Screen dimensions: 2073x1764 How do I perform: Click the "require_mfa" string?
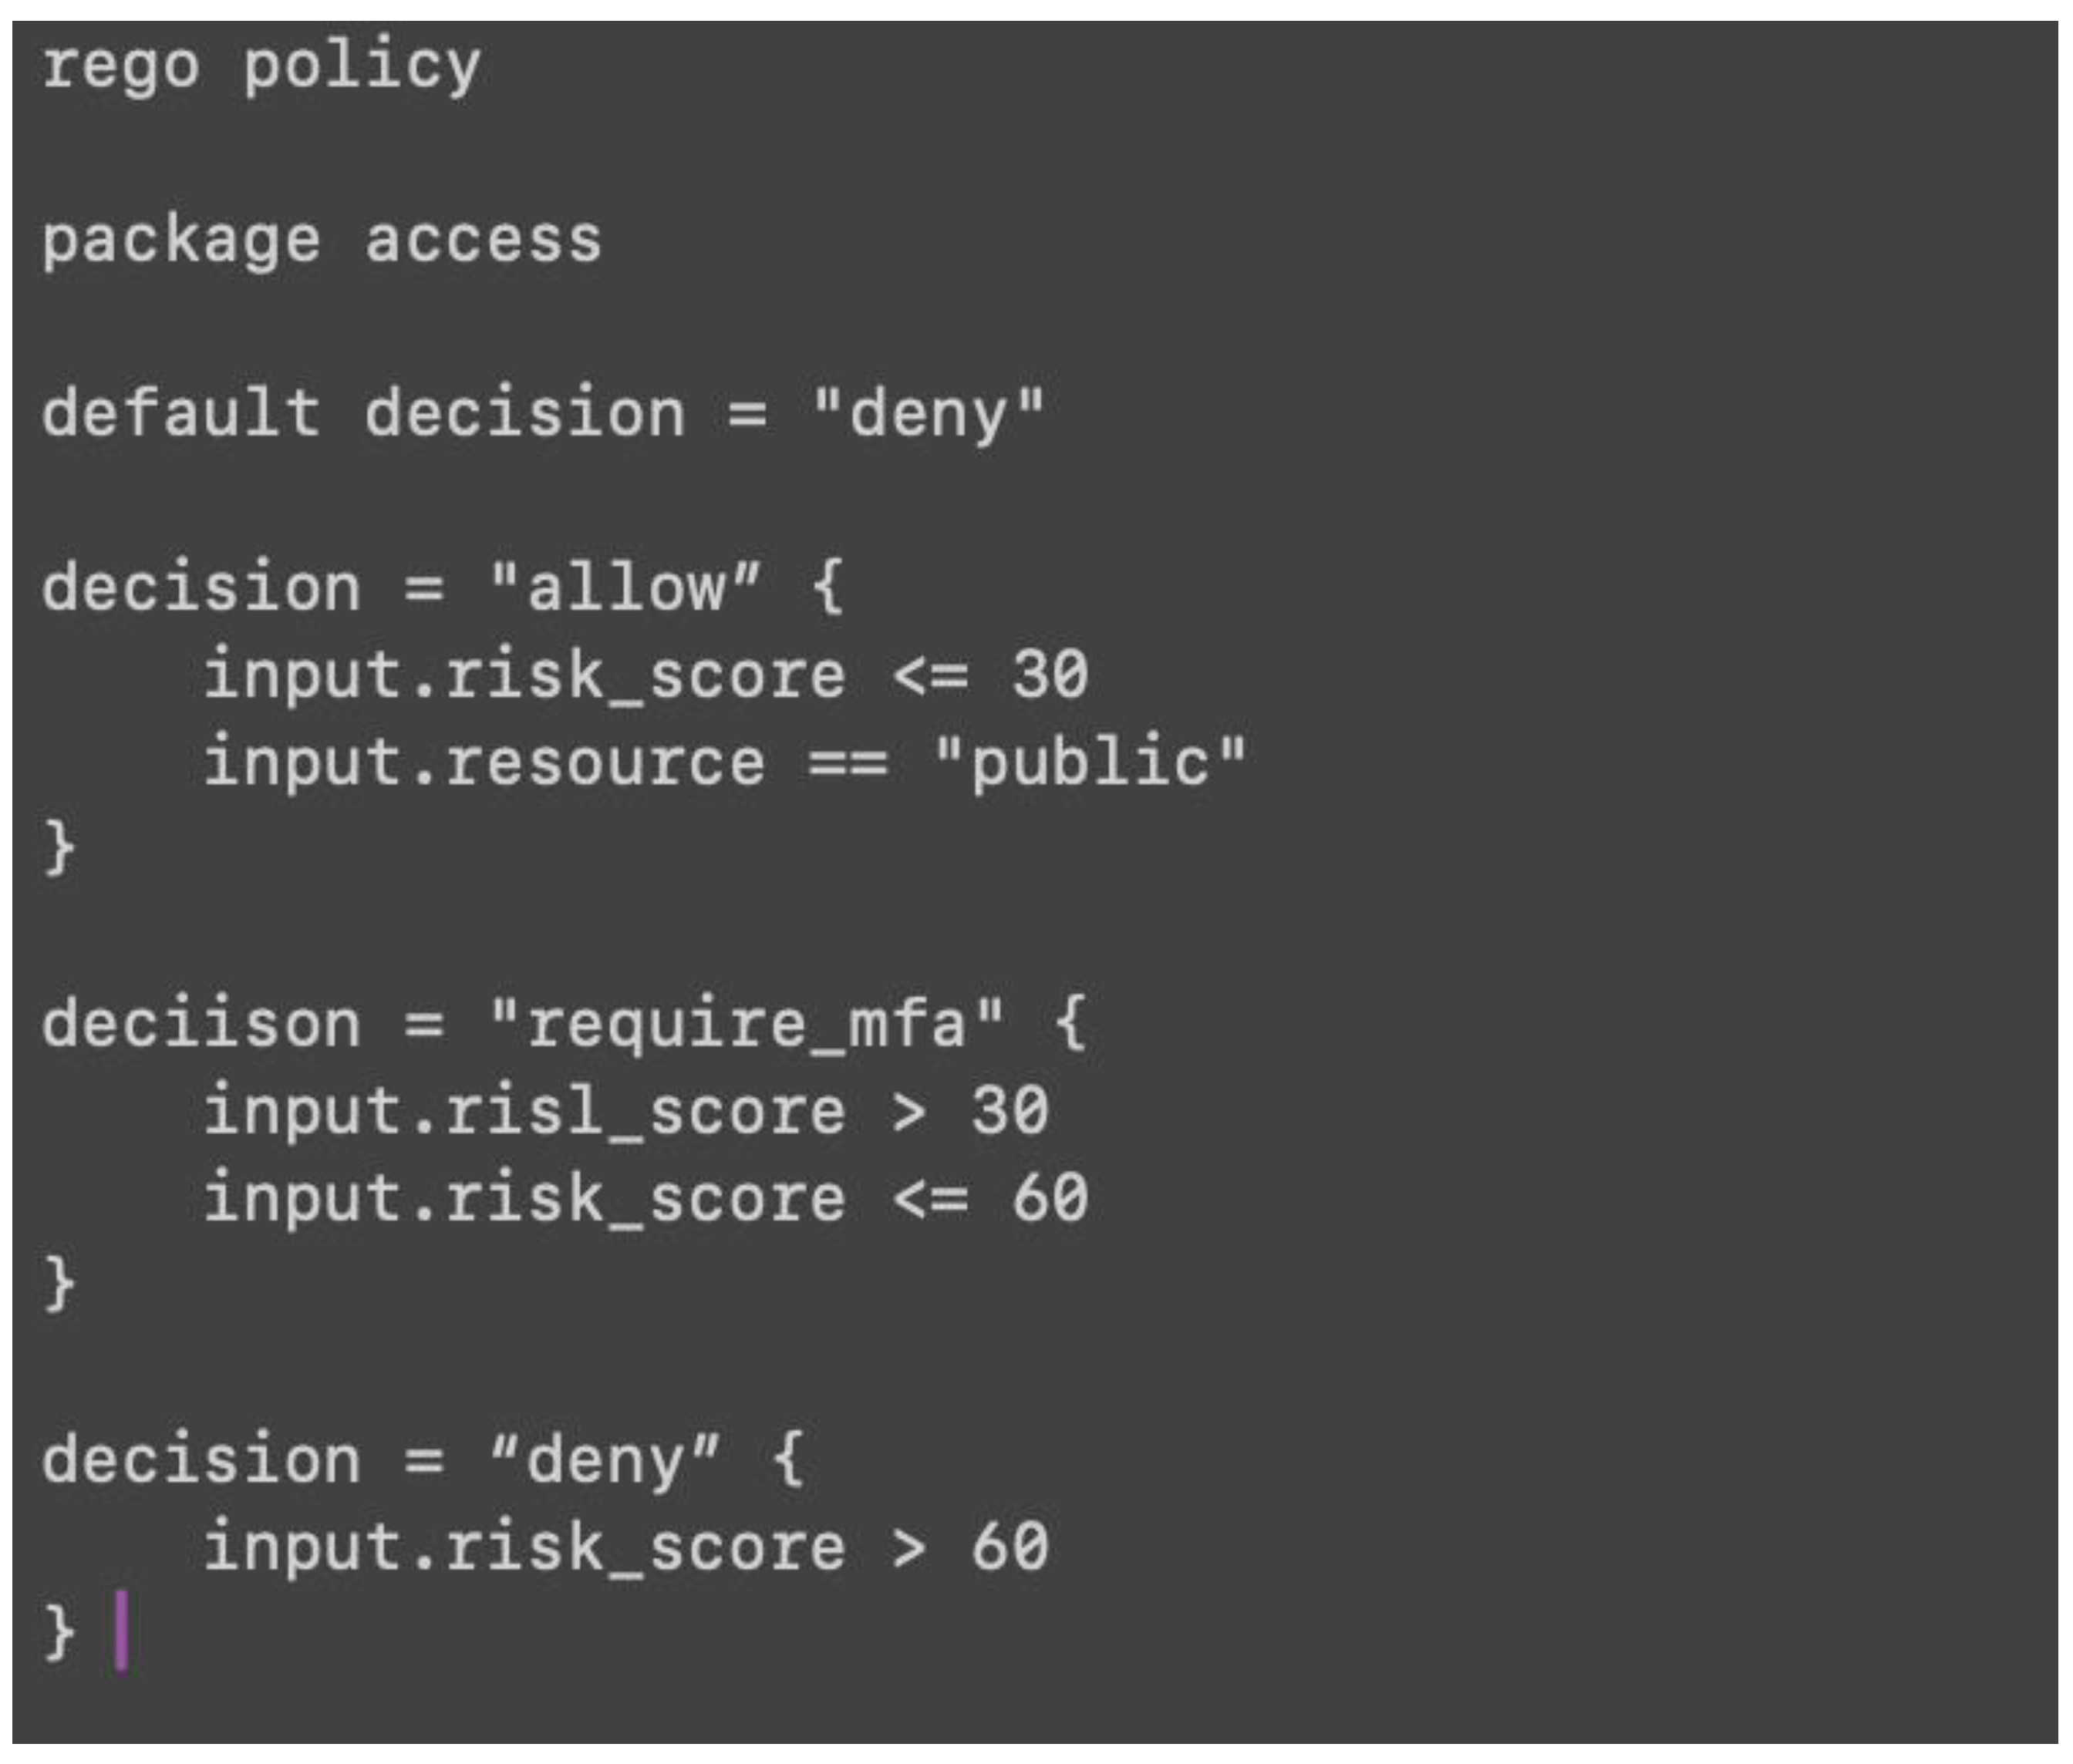[x=747, y=1025]
